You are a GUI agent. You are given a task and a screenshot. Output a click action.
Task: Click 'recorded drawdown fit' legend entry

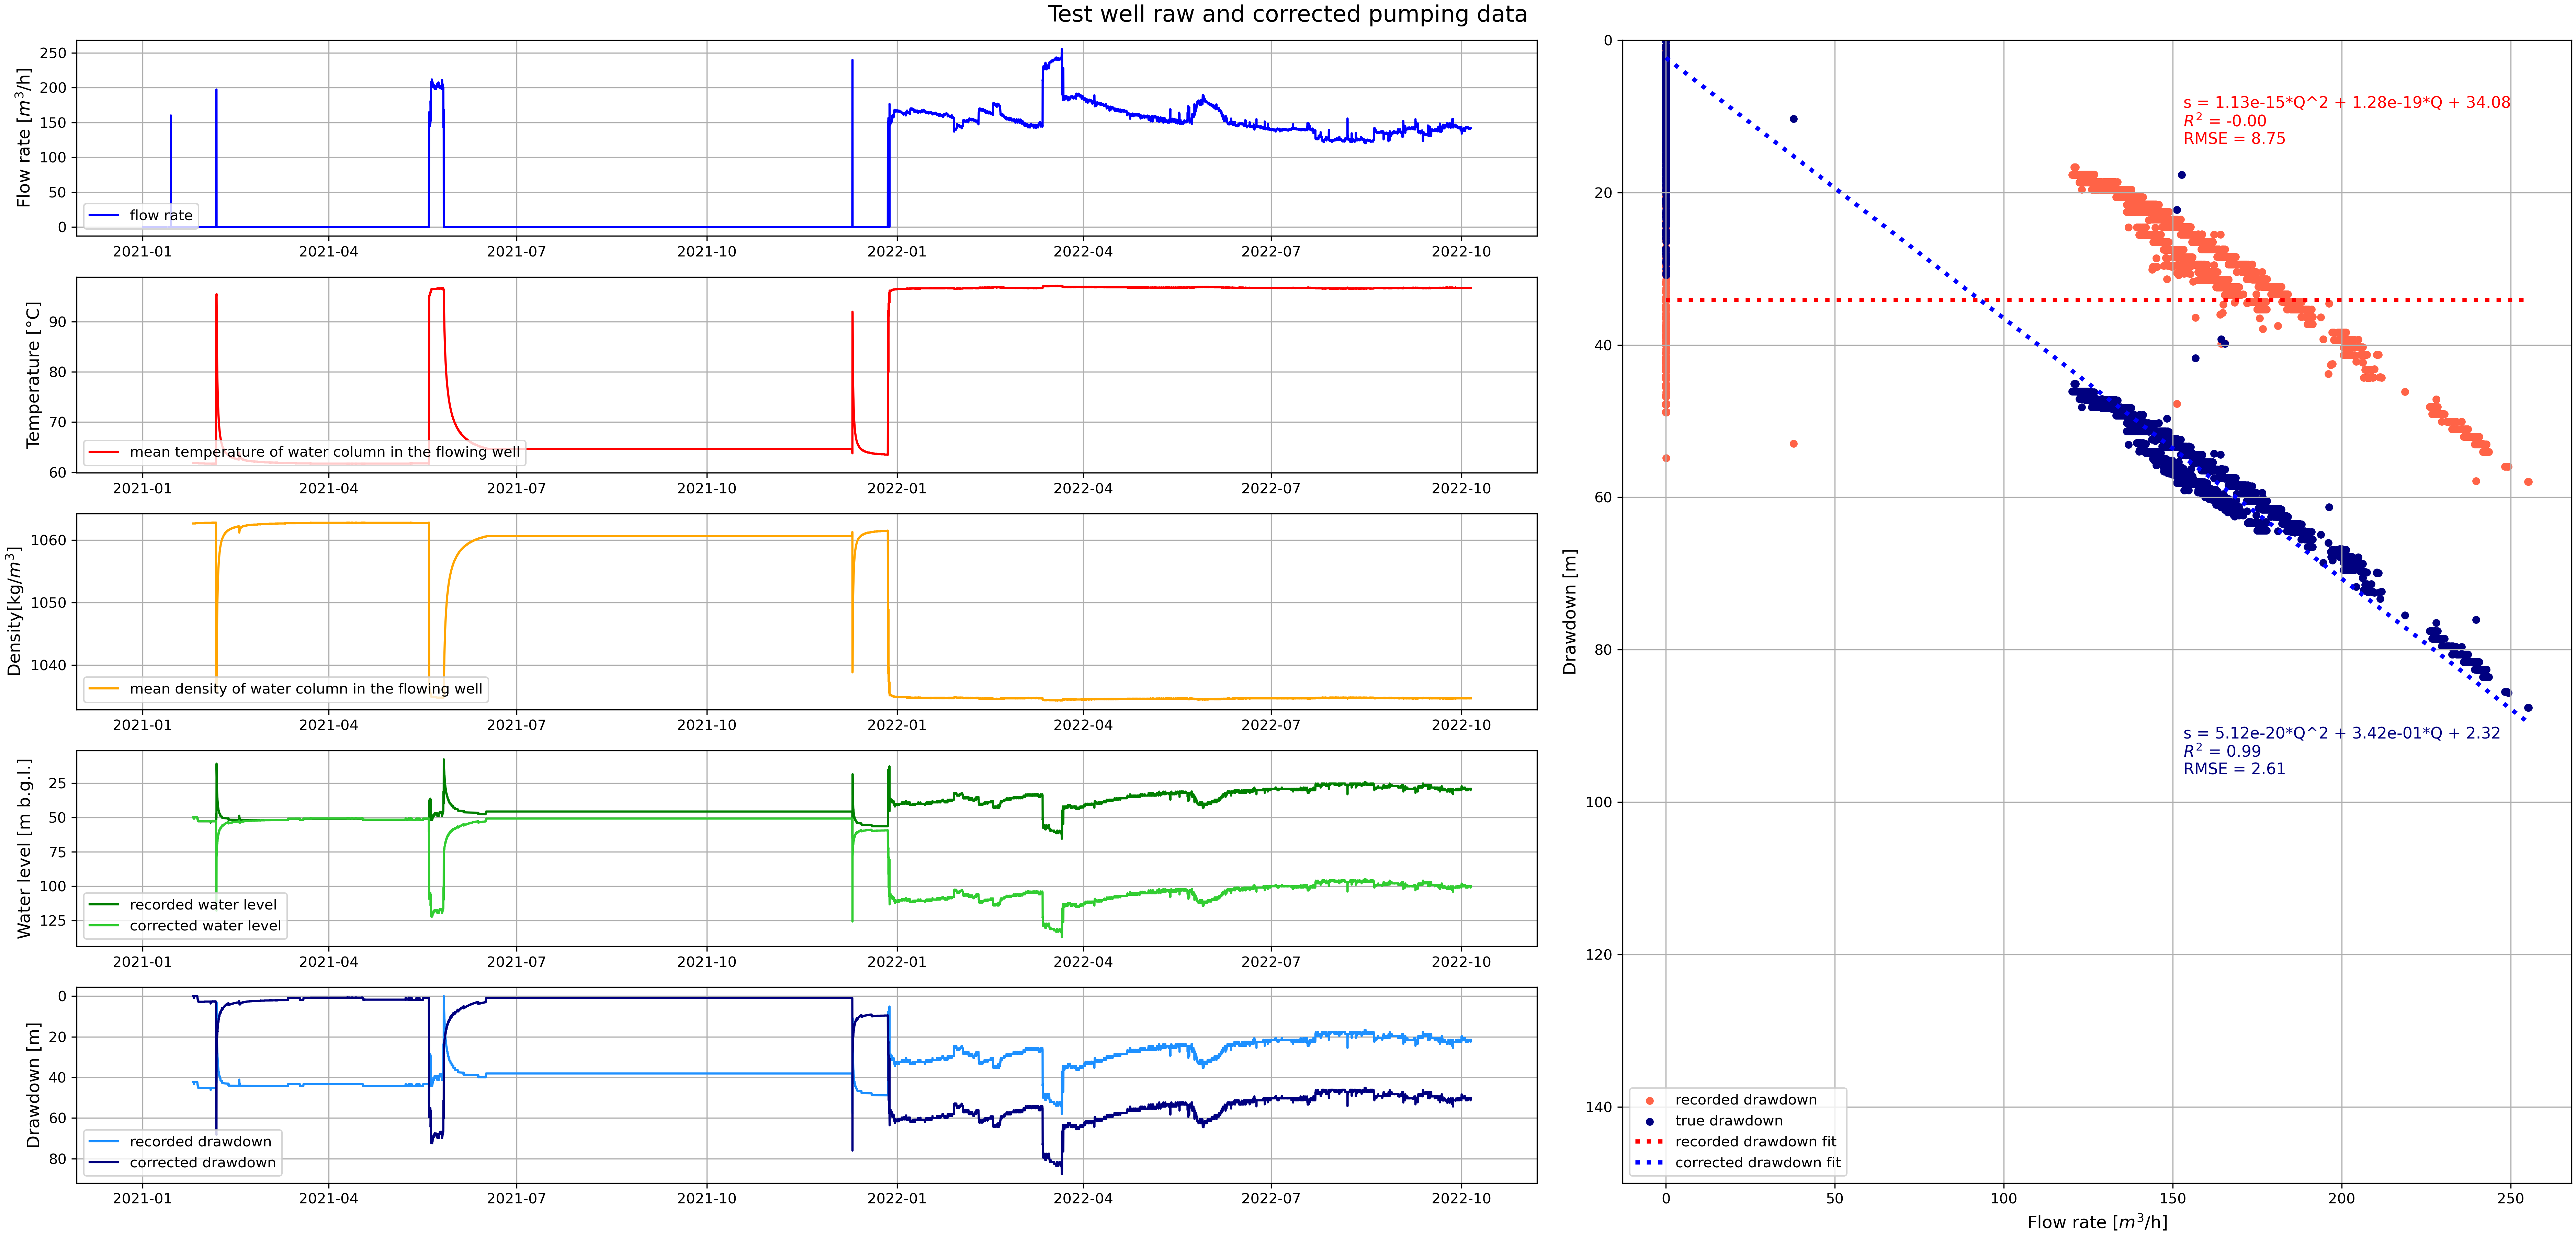pos(1736,1142)
